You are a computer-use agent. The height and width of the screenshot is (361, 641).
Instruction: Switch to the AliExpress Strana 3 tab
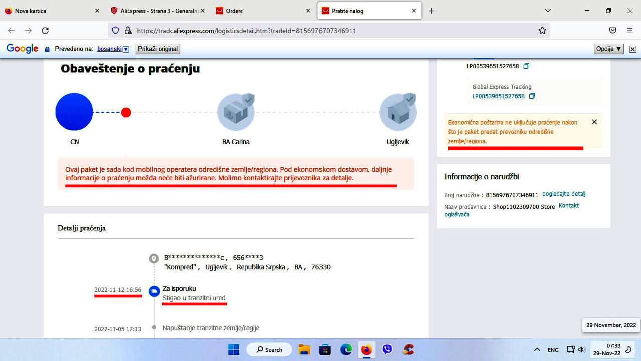(158, 11)
